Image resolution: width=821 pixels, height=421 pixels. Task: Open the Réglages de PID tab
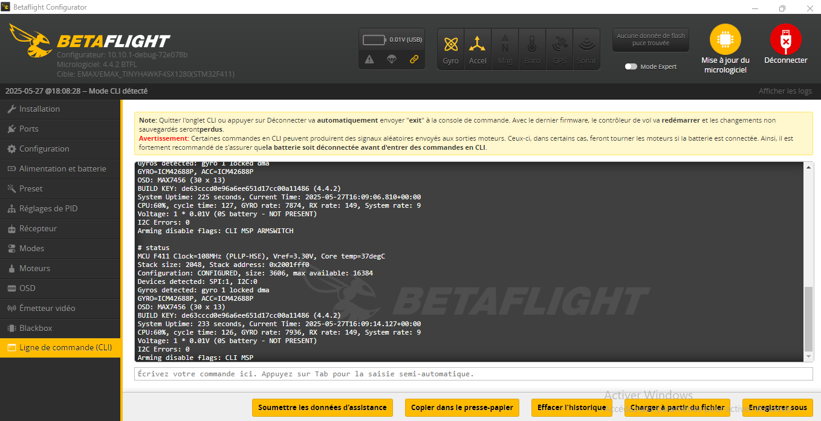coord(48,208)
